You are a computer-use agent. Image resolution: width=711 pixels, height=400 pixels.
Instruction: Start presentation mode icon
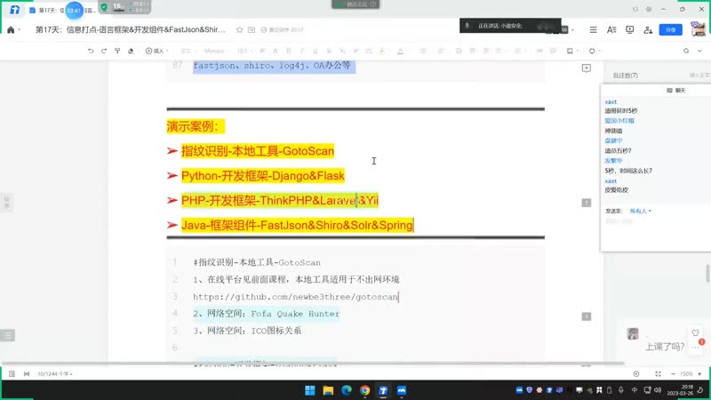(x=630, y=30)
